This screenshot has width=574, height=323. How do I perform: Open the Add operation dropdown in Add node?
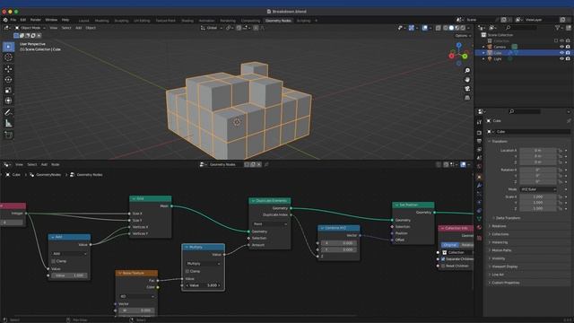point(70,253)
